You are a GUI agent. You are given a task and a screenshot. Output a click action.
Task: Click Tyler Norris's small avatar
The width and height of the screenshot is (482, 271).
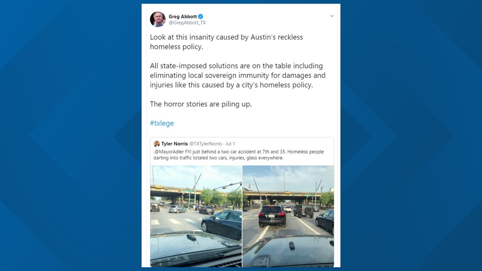pyautogui.click(x=157, y=143)
